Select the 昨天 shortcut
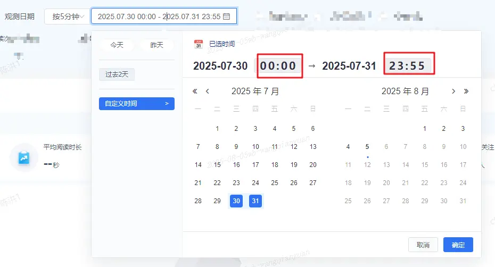 click(156, 45)
